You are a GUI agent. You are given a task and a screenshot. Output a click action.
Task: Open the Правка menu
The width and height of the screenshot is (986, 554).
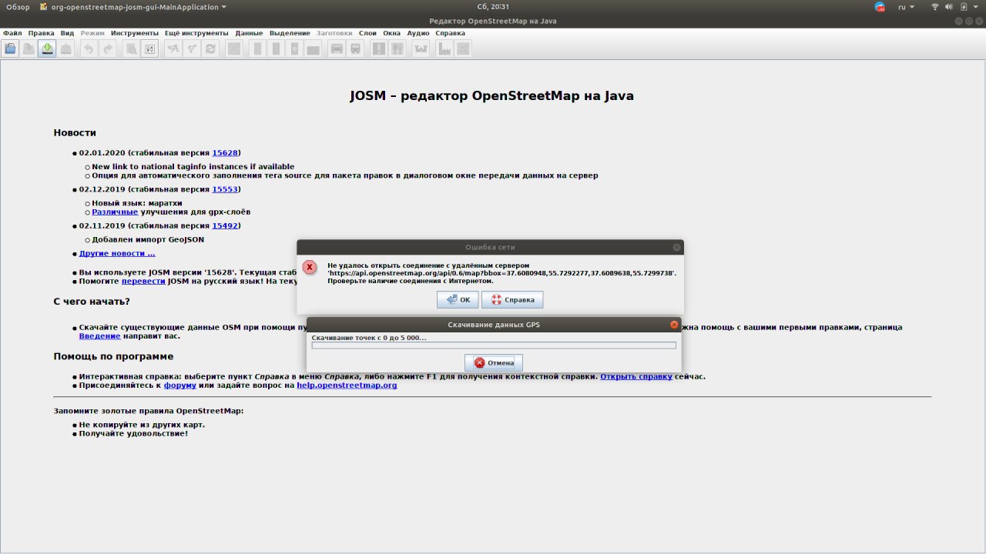(42, 33)
